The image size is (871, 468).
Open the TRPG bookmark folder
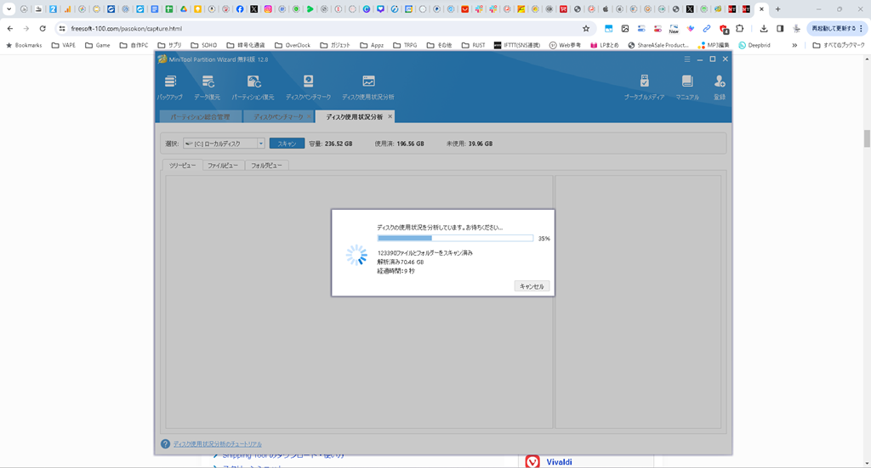tap(404, 46)
